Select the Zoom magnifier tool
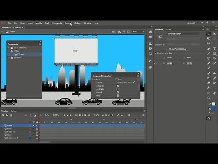This screenshot has width=218, height=164. tap(208, 98)
